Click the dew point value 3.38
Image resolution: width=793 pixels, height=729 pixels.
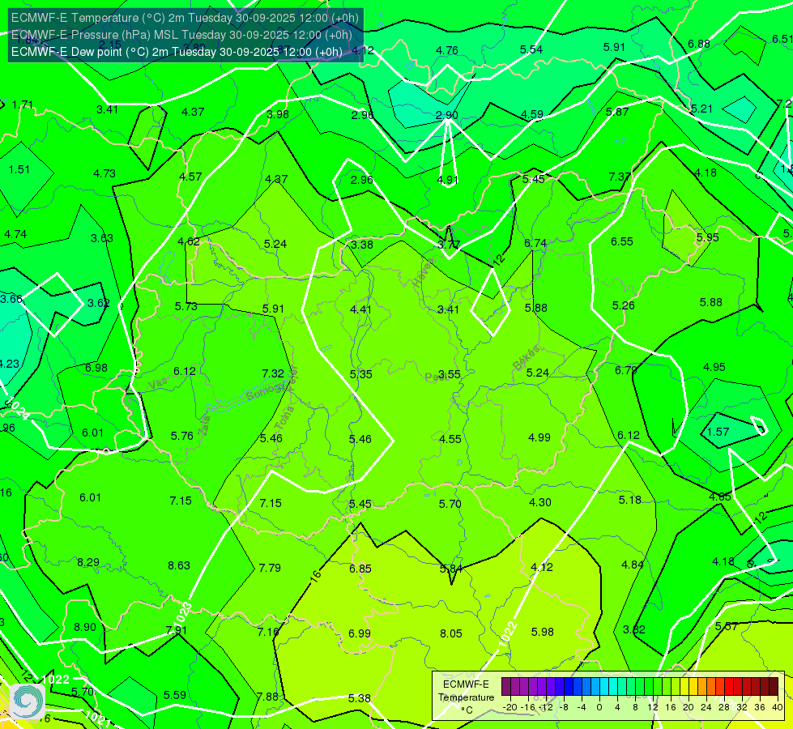tap(362, 245)
